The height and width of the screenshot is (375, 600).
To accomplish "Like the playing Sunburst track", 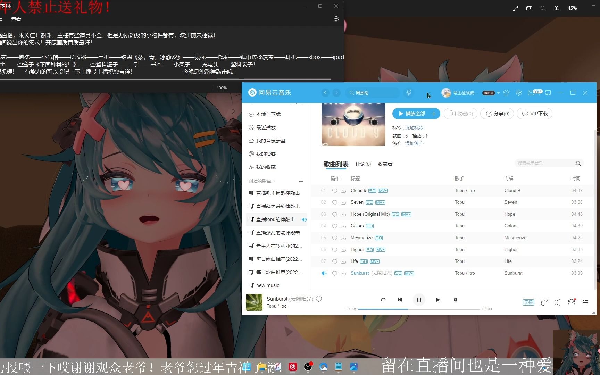I will (319, 299).
